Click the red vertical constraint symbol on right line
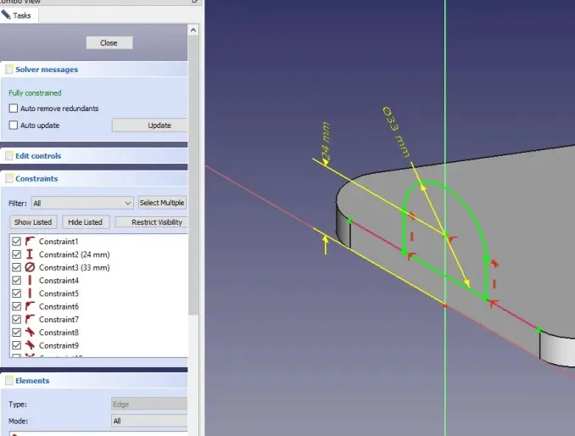The image size is (575, 436). tap(494, 283)
